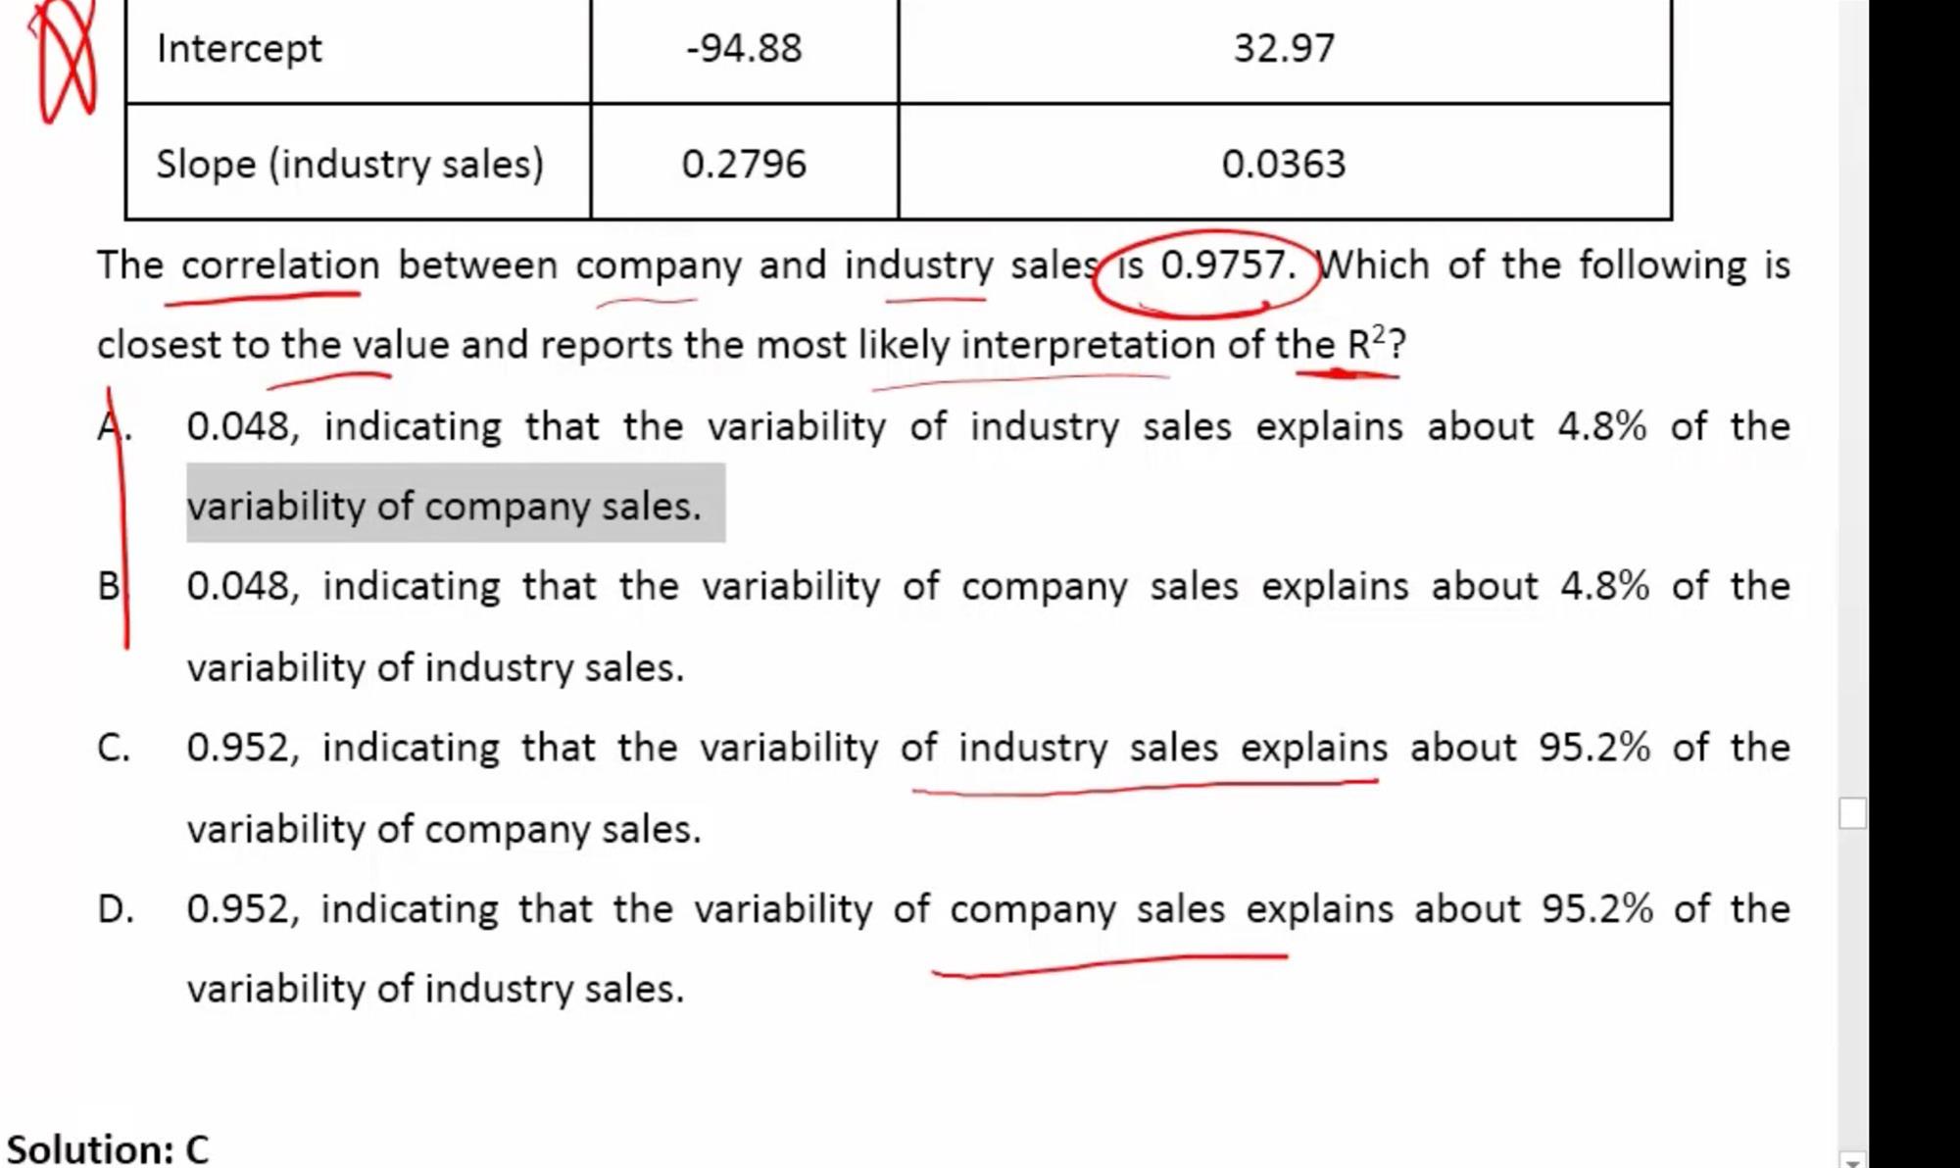Click the 'Solution: C' text

click(108, 1148)
